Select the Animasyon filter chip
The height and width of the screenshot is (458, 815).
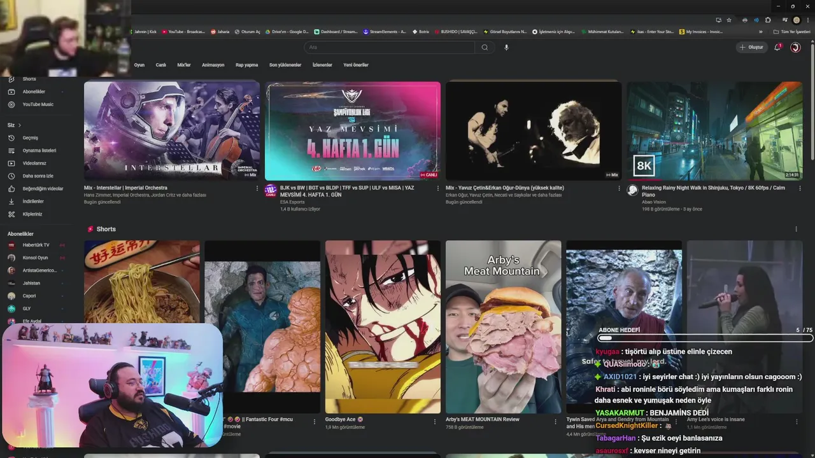coord(213,65)
